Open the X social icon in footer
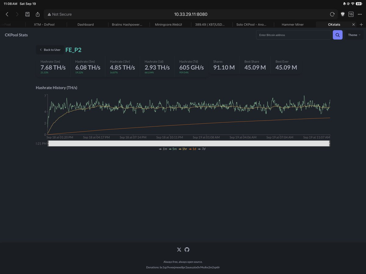The image size is (366, 274). (179, 250)
